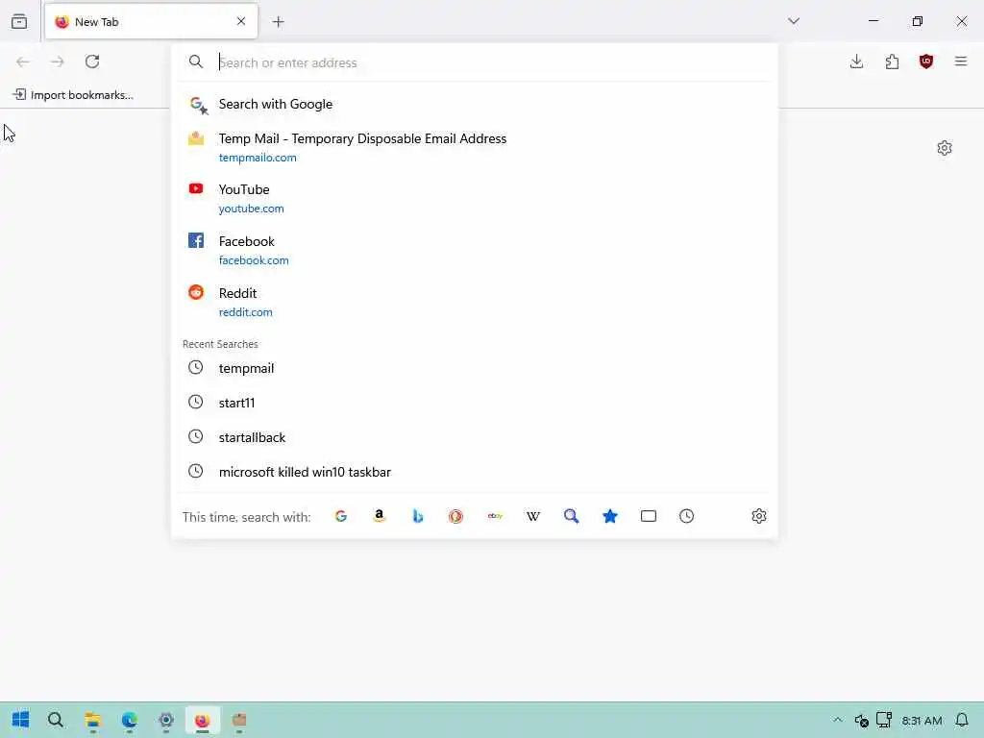
Task: Expand the list all tabs chevron
Action: coord(793,21)
